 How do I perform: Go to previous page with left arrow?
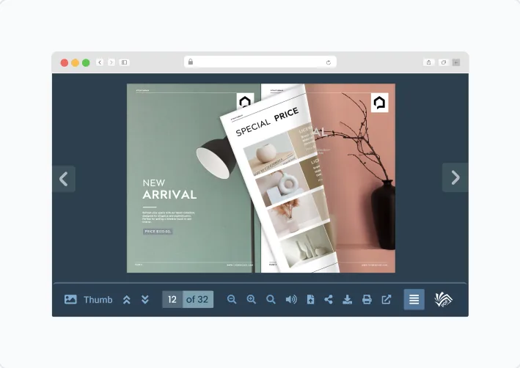pos(64,179)
